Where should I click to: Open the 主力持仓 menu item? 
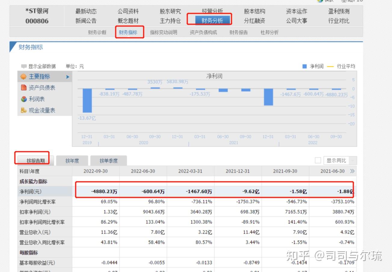170,21
